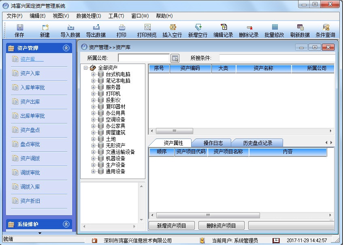Click the 删除记录 delete record icon

pyautogui.click(x=248, y=29)
